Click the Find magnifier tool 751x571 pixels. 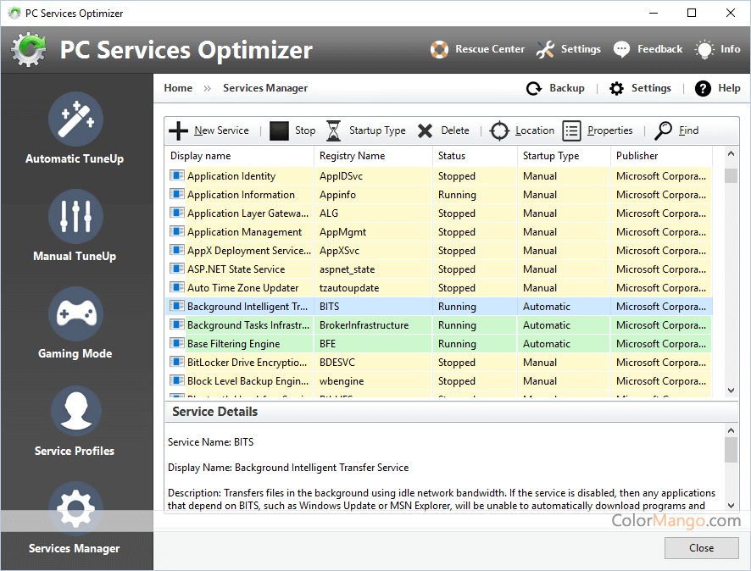click(665, 130)
